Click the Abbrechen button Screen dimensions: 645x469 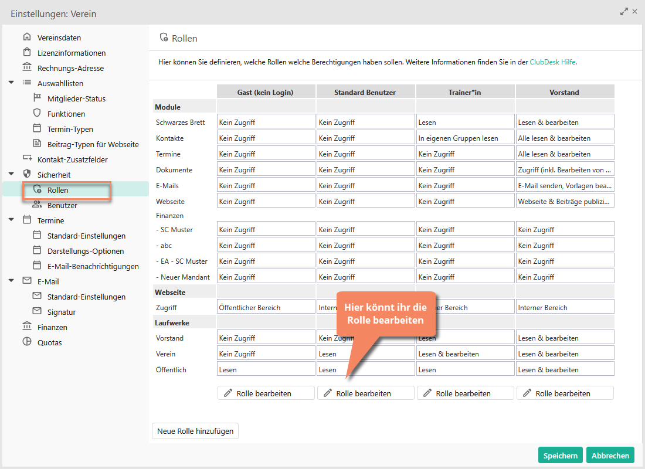pos(610,455)
